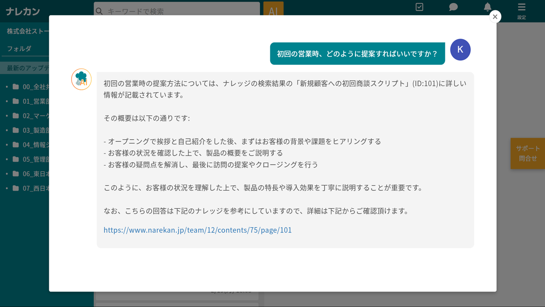The height and width of the screenshot is (307, 545).
Task: Click the sentence starting なお、こちらの回答
Action: (x=256, y=211)
